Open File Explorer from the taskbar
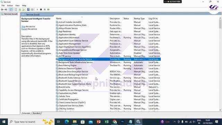The image size is (222, 125). [75, 122]
